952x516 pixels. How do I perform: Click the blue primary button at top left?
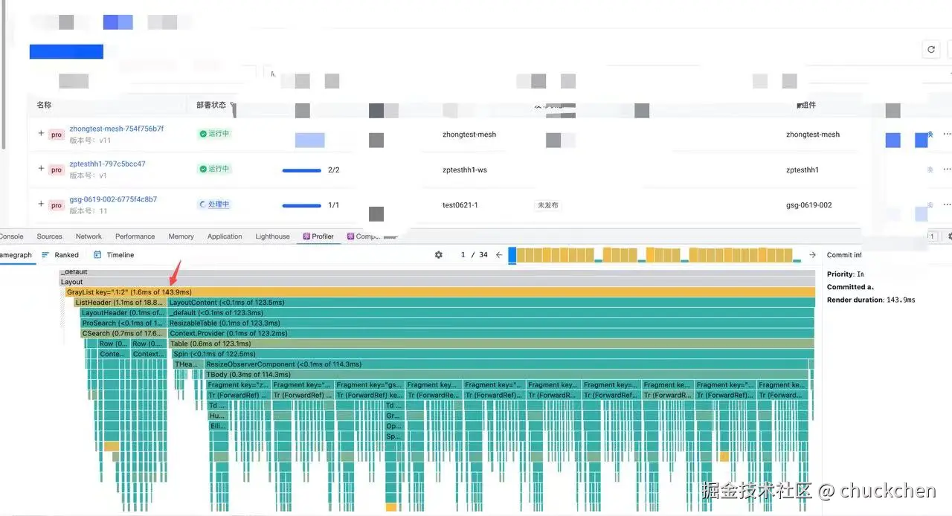[x=66, y=51]
